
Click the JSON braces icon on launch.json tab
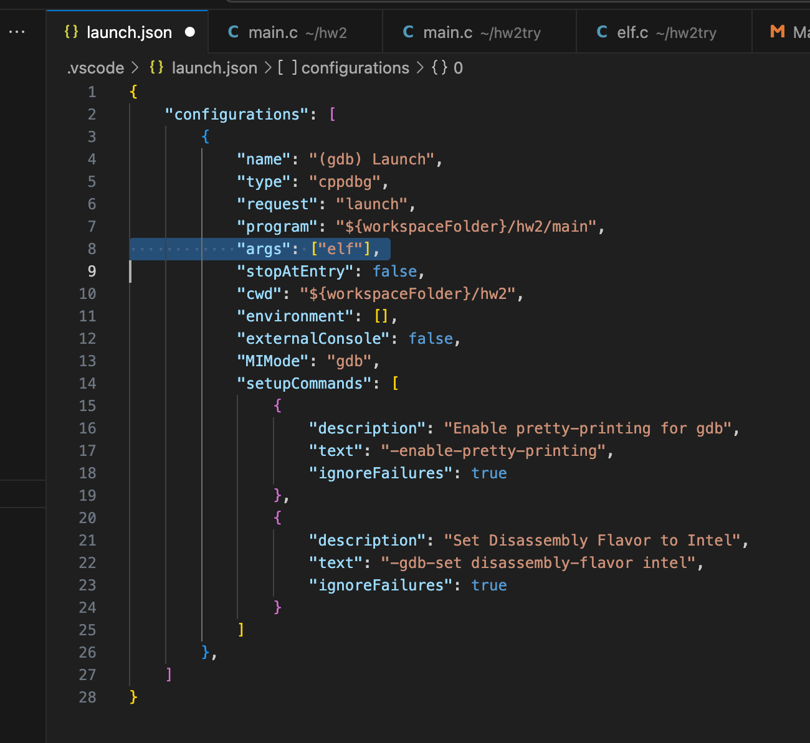(72, 32)
